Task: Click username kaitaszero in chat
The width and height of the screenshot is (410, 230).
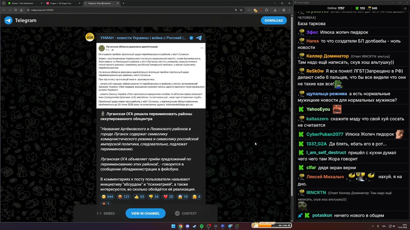Action: (x=317, y=119)
